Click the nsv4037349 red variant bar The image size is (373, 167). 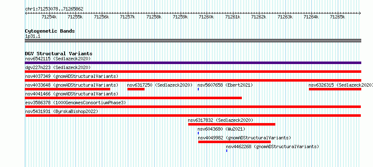193,80
